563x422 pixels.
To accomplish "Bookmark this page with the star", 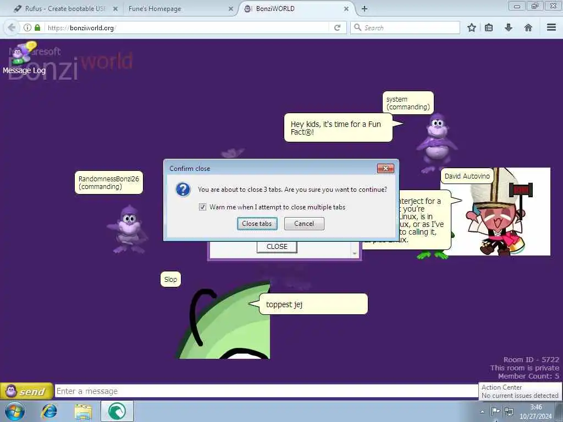I will [472, 27].
